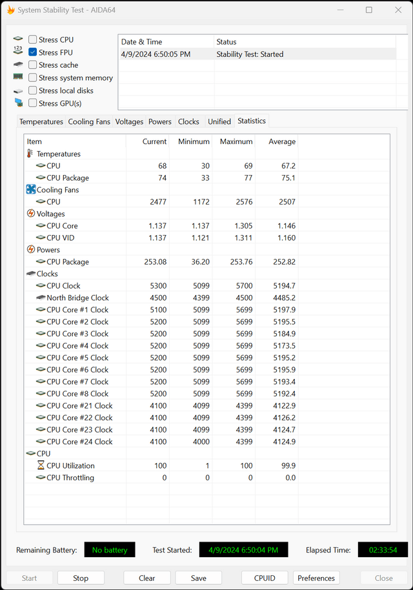
Task: Click the chip icon beside North Bridge Clock
Action: pos(41,297)
